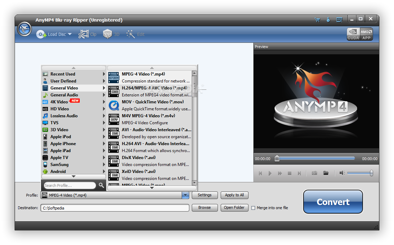
Task: Expand the SamSung submenu arrow
Action: pos(104,165)
